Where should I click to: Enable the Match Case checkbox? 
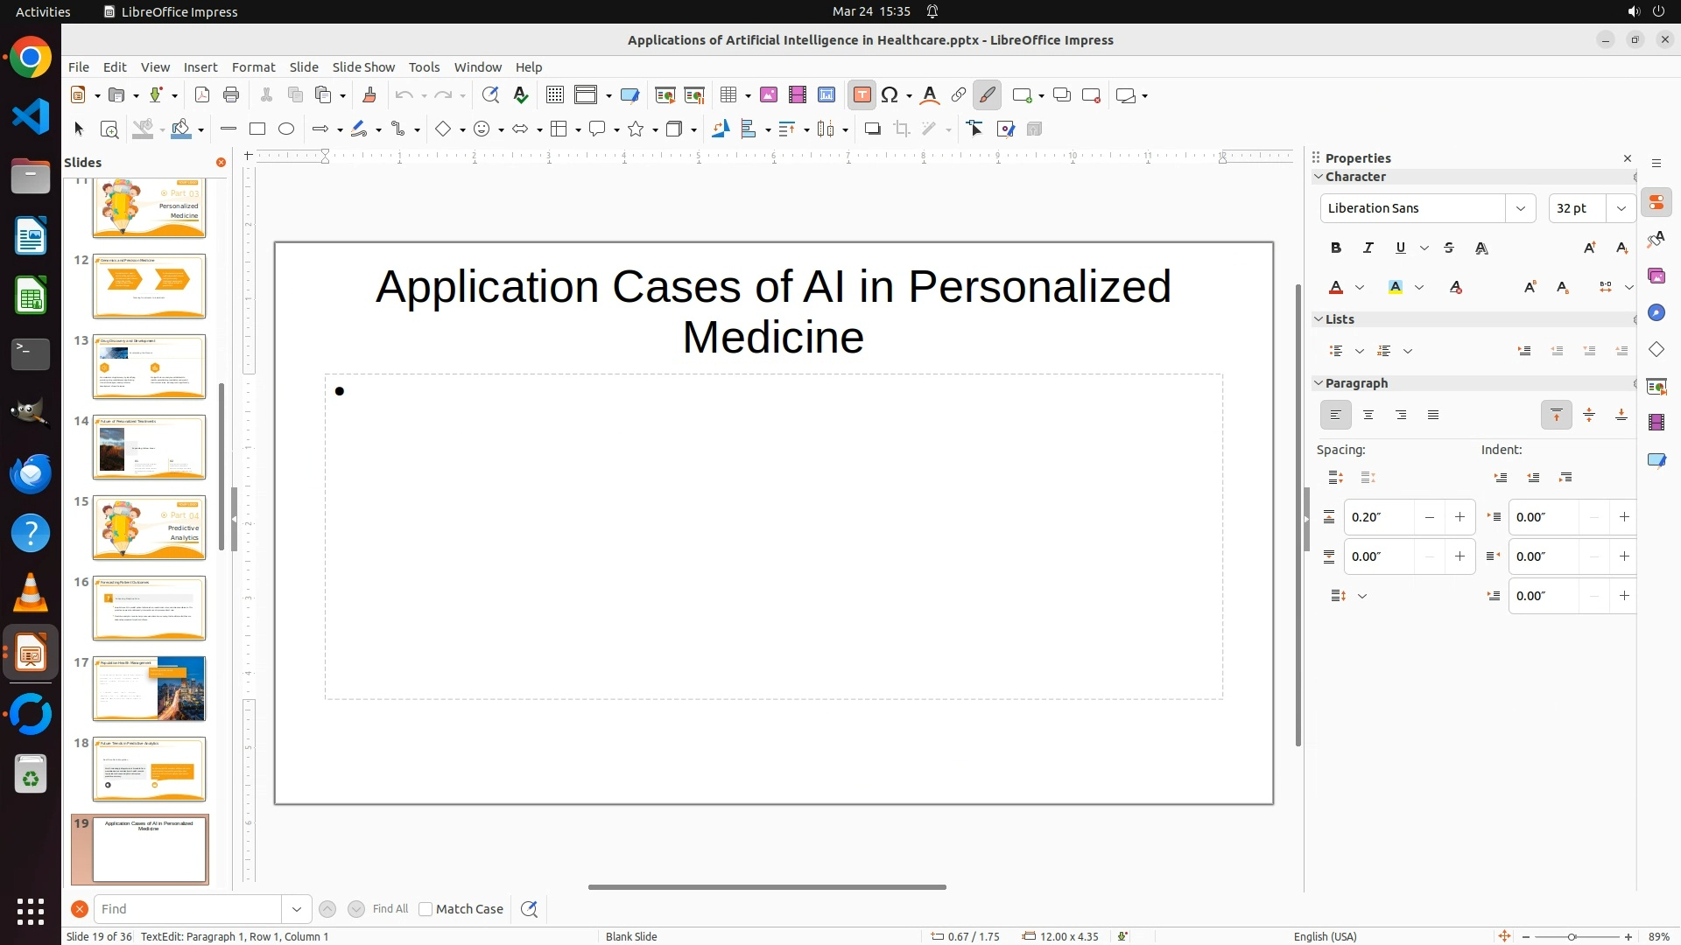(426, 909)
